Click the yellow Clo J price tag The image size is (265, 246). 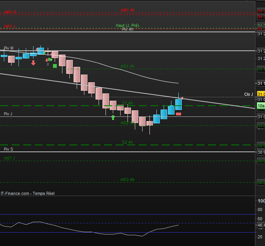pyautogui.click(x=261, y=94)
